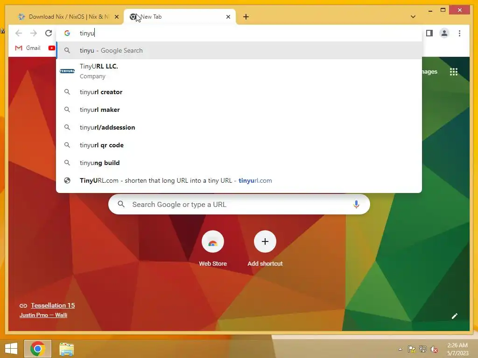
Task: Choose the 'tinyurl qr code' suggestion
Action: click(x=239, y=145)
